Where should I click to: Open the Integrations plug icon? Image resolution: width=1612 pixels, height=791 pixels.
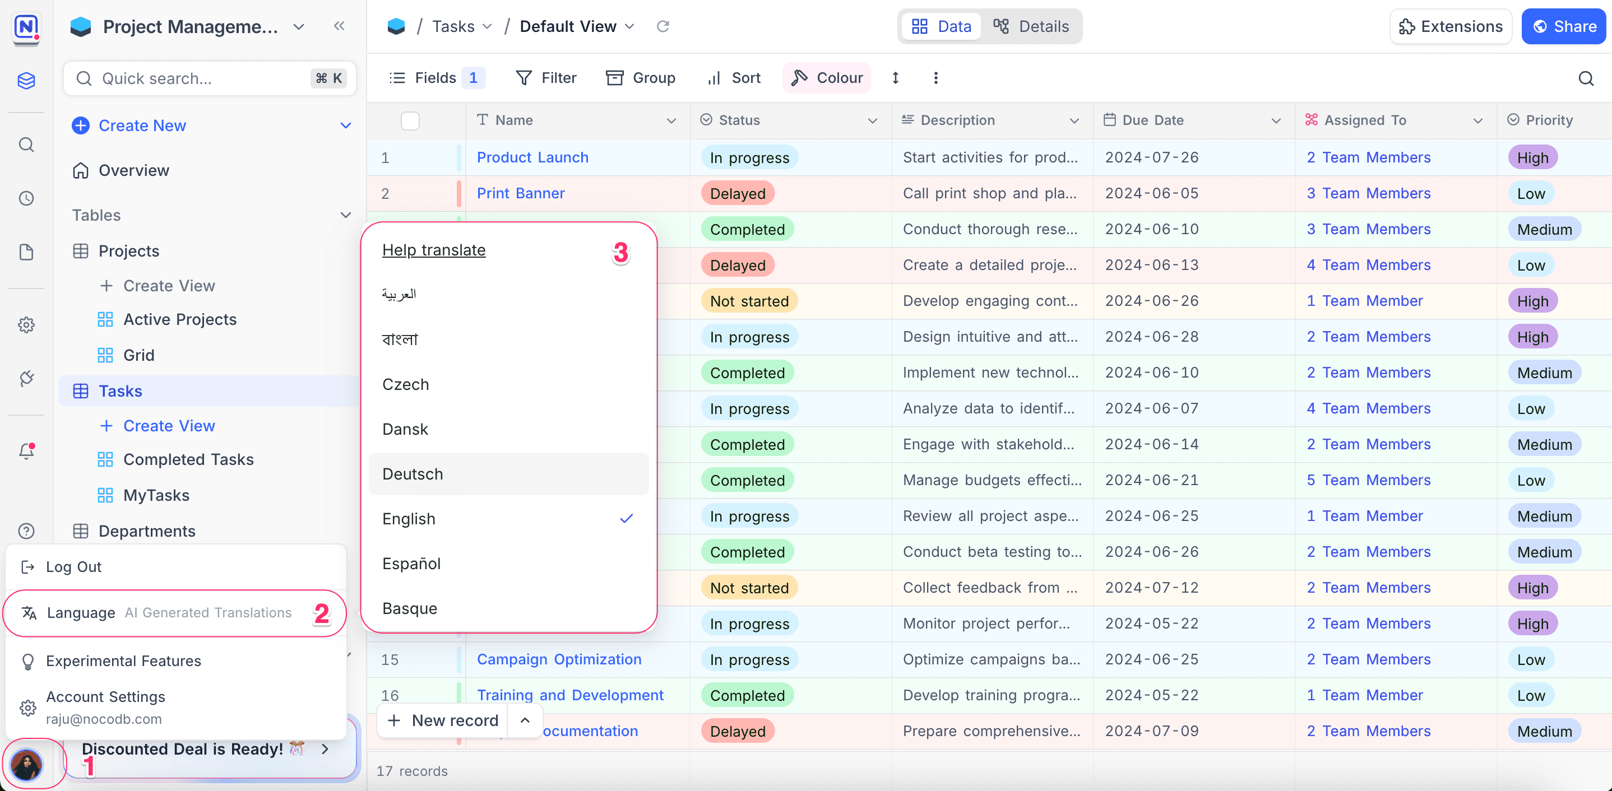pos(26,378)
